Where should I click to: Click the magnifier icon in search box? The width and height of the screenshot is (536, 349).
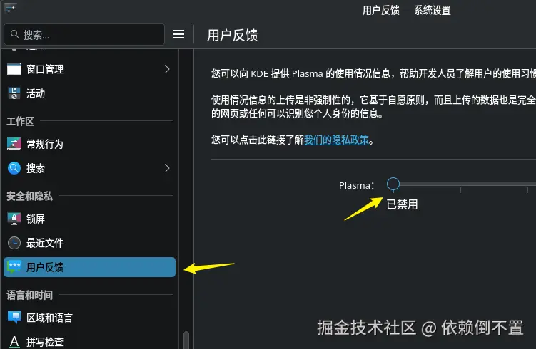[x=14, y=34]
